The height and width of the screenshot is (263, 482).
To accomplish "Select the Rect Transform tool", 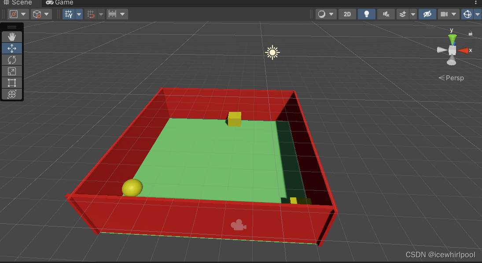I will (12, 83).
